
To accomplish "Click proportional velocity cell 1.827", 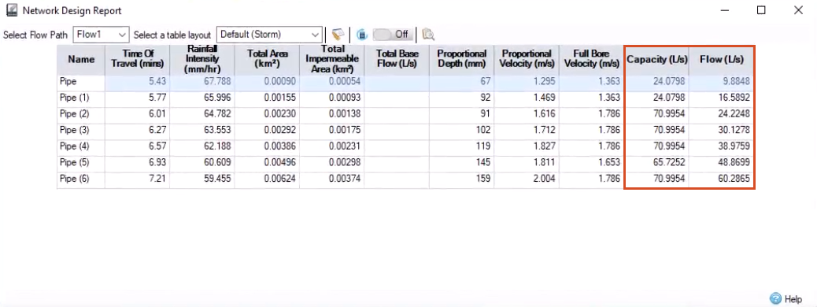I will coord(527,146).
